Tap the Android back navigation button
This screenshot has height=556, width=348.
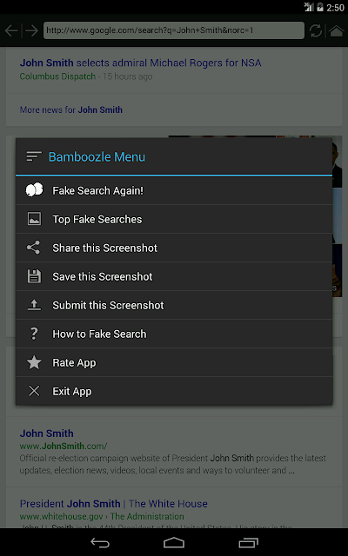100,542
